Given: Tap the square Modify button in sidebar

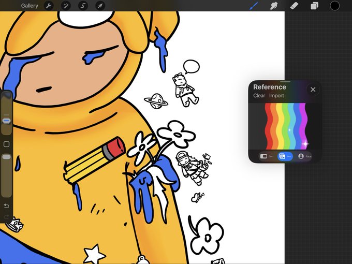Looking at the screenshot, I should pos(7,144).
